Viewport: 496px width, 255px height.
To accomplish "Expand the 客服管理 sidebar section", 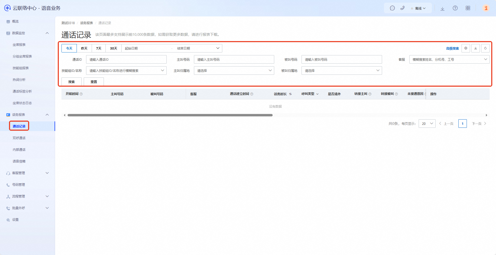I will [47, 173].
